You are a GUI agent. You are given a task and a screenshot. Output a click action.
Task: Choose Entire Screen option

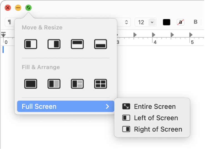(x=154, y=107)
